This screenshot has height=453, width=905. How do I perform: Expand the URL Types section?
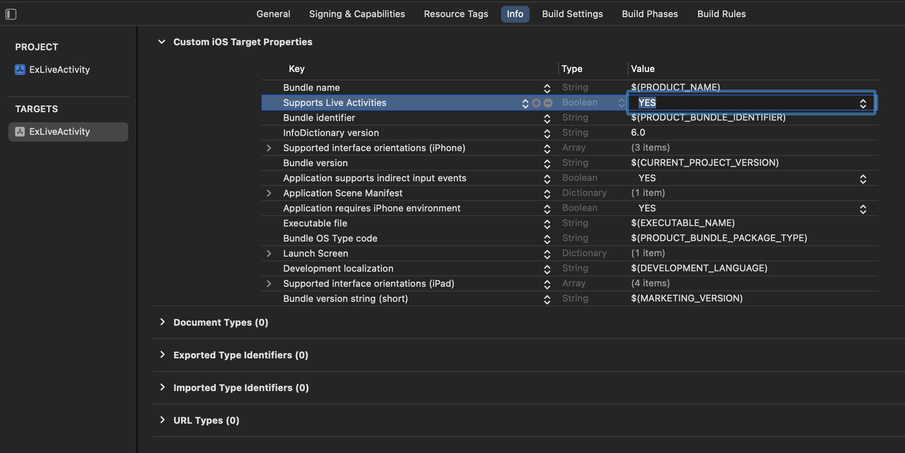163,420
